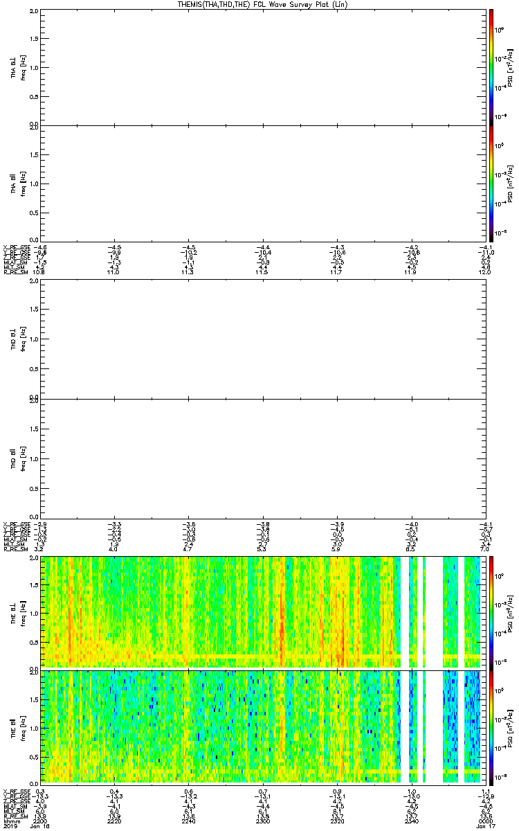The width and height of the screenshot is (519, 831).
Task: Click inside the THE B-parallel spectrogram
Action: pos(262,726)
